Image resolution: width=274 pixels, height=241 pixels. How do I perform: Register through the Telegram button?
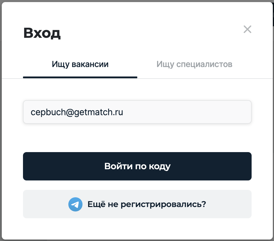click(137, 204)
